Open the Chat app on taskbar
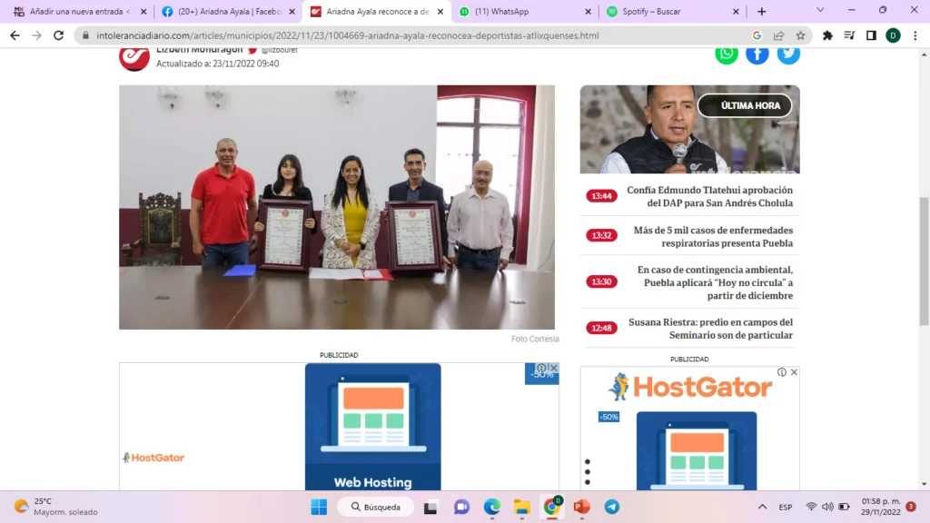Viewport: 930px width, 523px height. click(x=461, y=507)
